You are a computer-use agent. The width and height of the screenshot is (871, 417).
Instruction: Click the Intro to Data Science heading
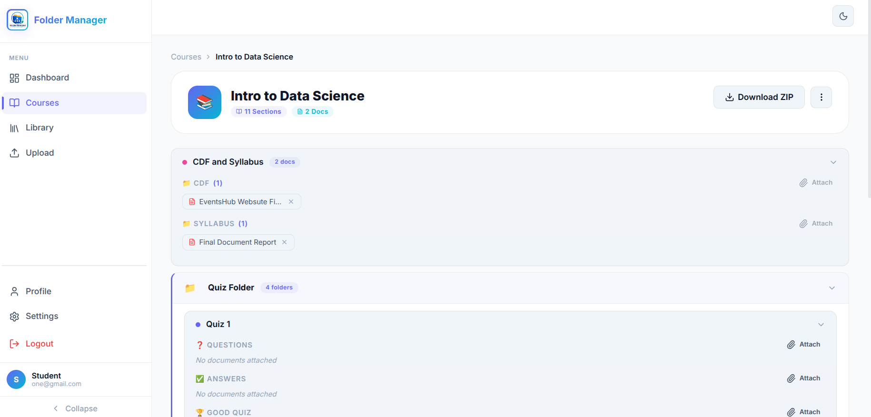coord(297,96)
